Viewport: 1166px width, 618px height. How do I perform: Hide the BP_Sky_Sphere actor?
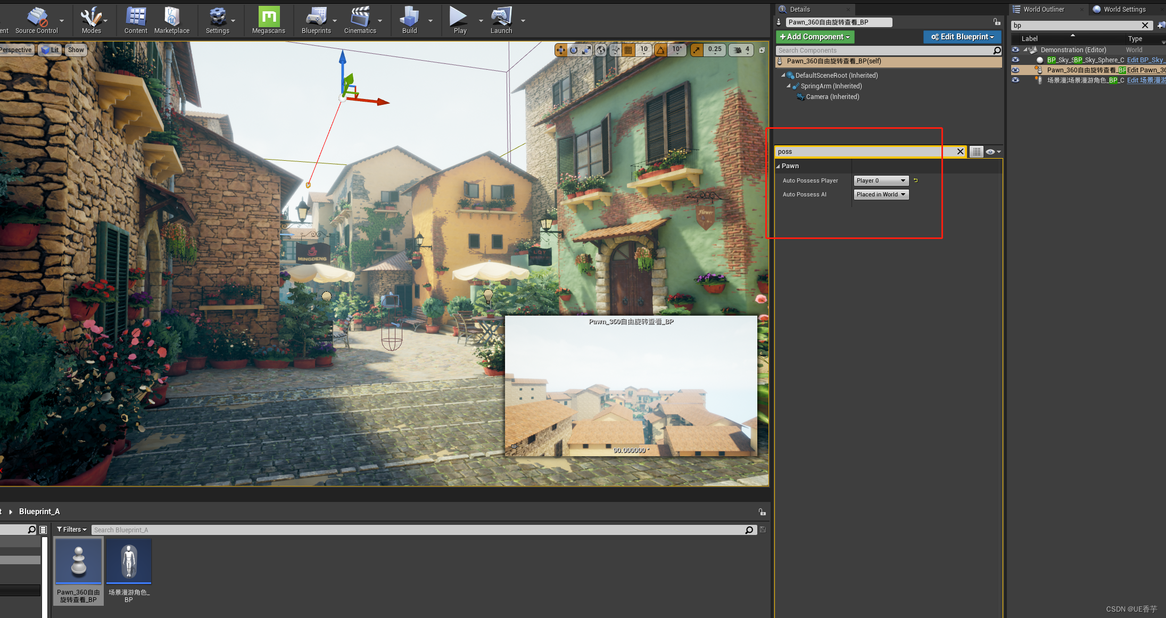pos(1015,60)
